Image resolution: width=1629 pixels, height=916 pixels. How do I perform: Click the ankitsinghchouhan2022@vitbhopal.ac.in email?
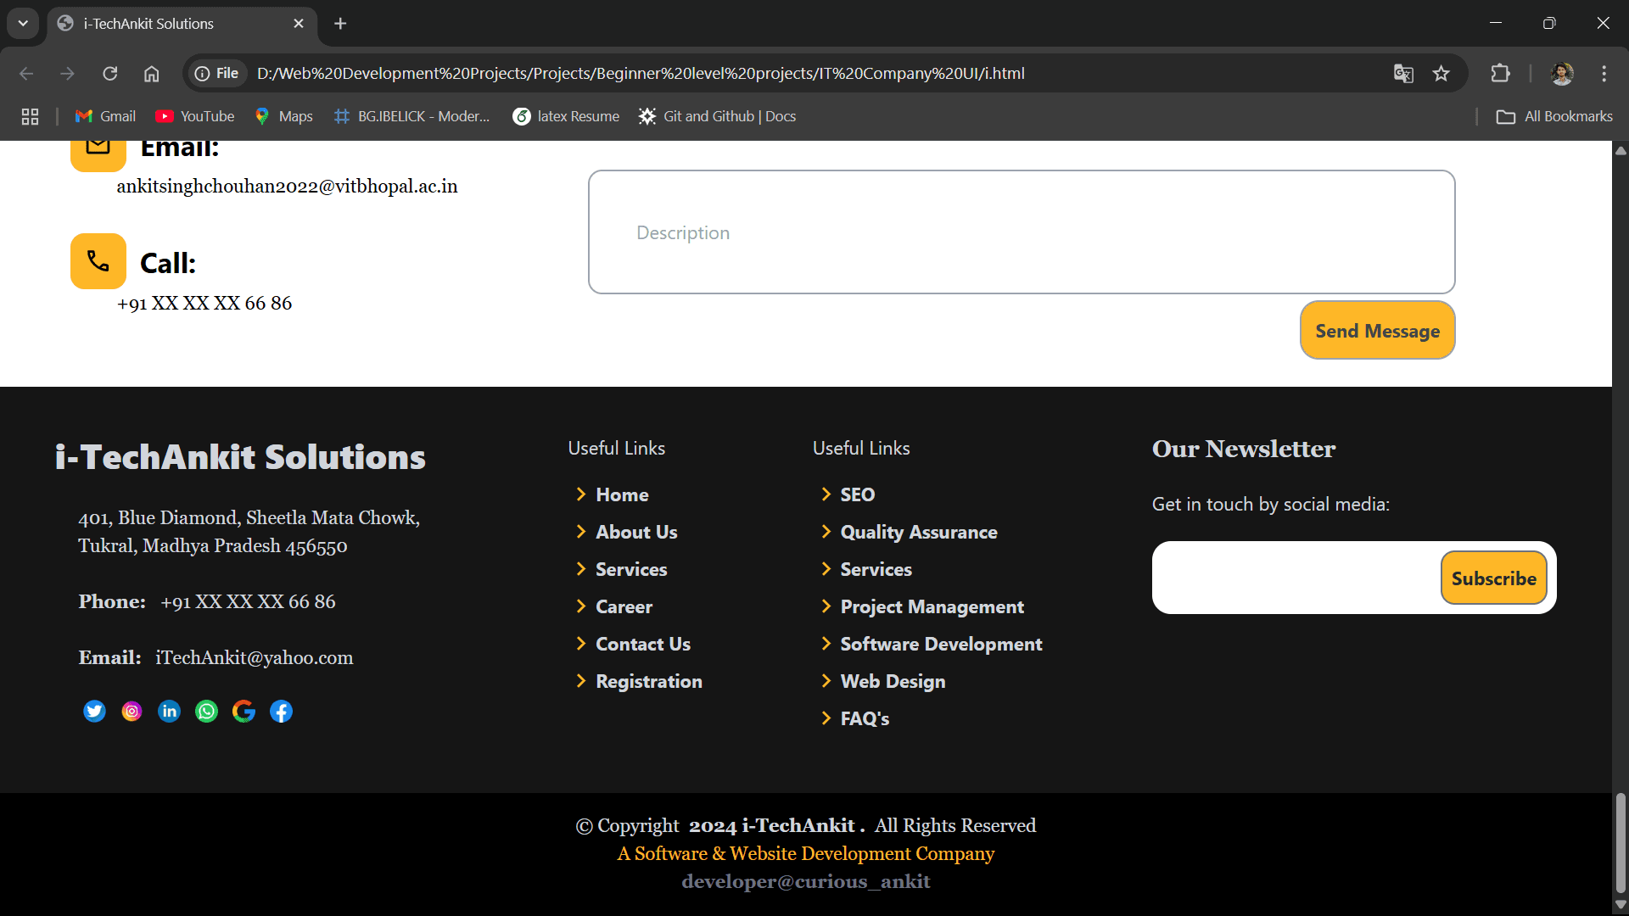[x=287, y=187]
